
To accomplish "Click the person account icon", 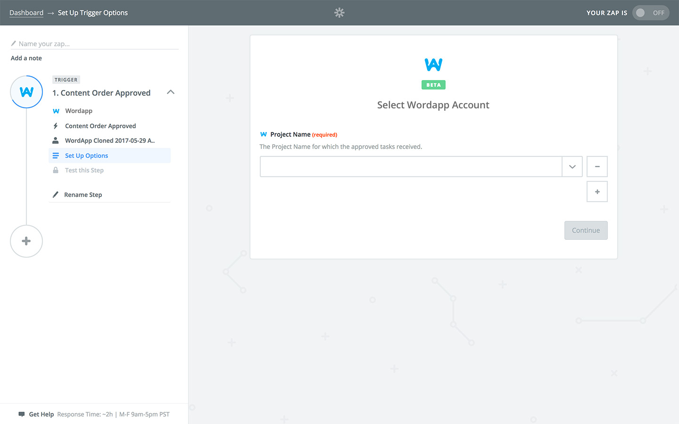I will coord(56,140).
